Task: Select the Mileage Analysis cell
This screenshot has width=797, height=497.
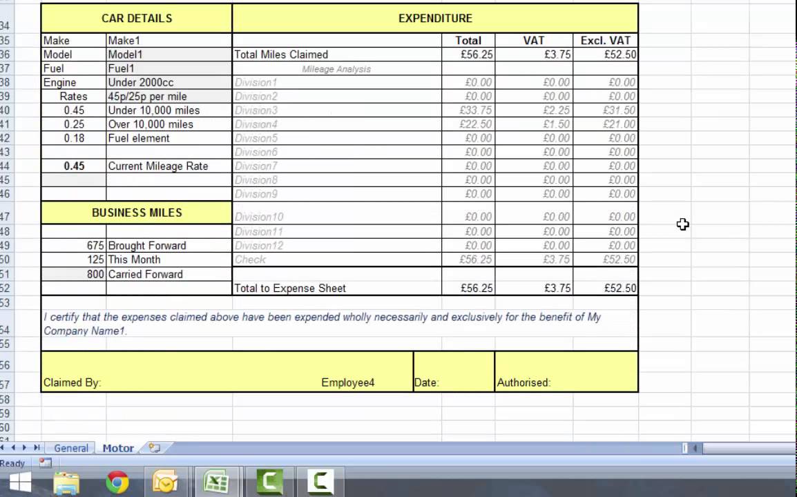Action: (336, 68)
